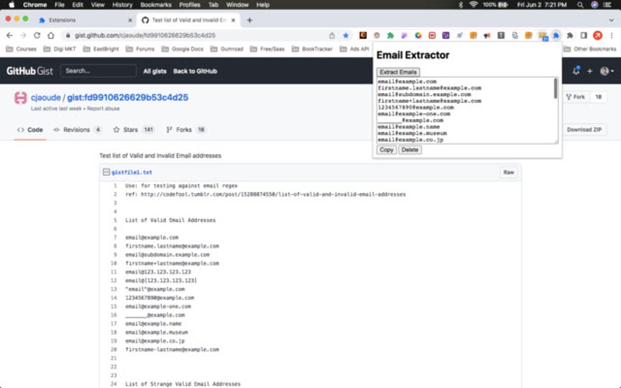
Task: Toggle the Chrome side panel icon
Action: (583, 36)
